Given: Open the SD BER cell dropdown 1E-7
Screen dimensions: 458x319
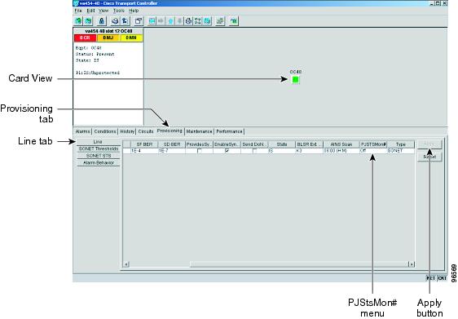Looking at the screenshot, I should point(171,151).
